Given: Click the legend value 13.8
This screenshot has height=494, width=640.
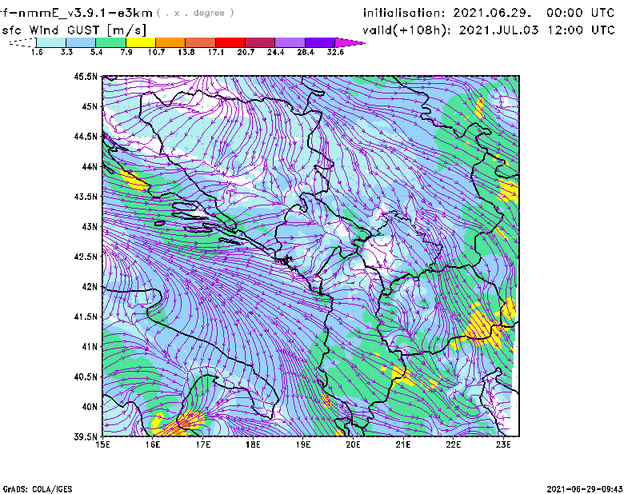Looking at the screenshot, I should tap(186, 52).
